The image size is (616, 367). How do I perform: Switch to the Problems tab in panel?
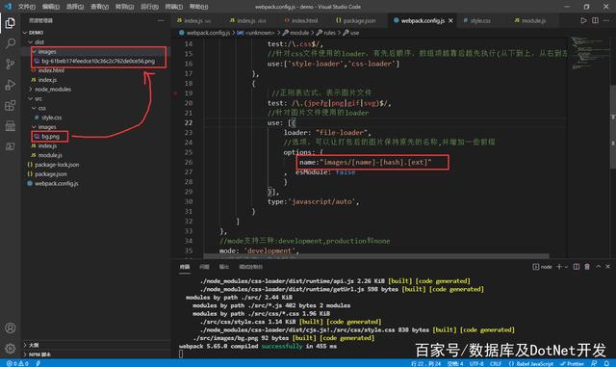[x=204, y=267]
